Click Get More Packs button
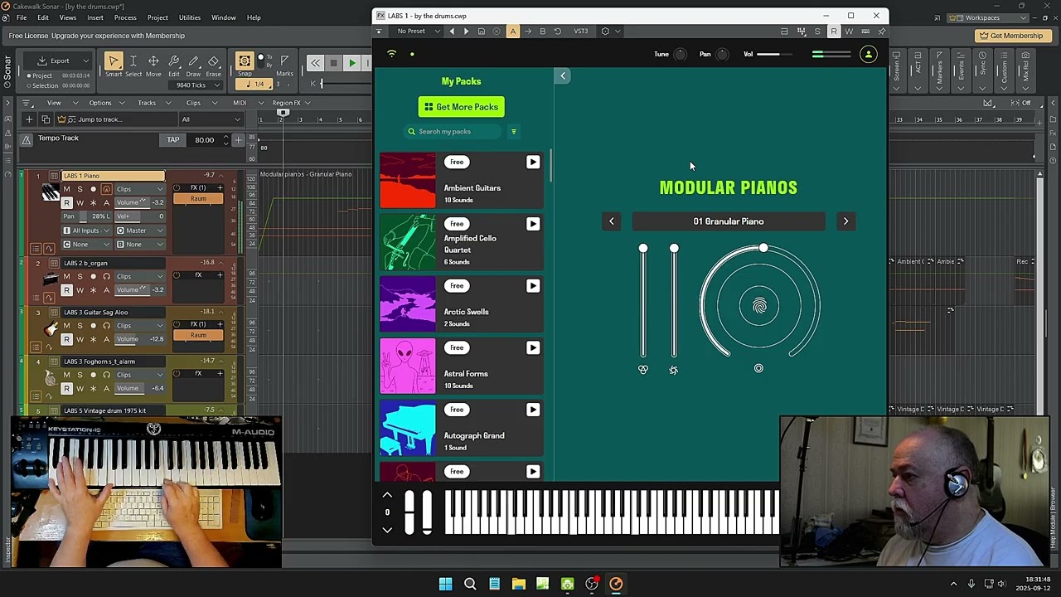 tap(462, 107)
